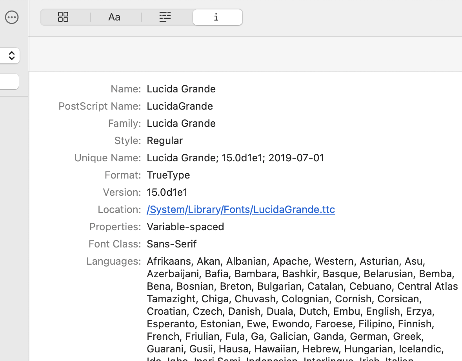Click into the white field under the dropdown
Viewport: 462px width, 361px height.
pyautogui.click(x=9, y=81)
